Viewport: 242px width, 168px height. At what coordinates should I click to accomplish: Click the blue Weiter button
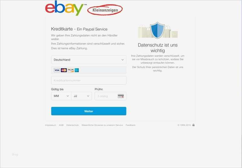(x=89, y=111)
